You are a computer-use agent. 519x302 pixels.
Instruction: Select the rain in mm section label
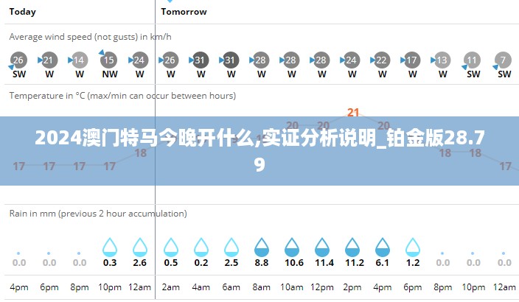97,214
